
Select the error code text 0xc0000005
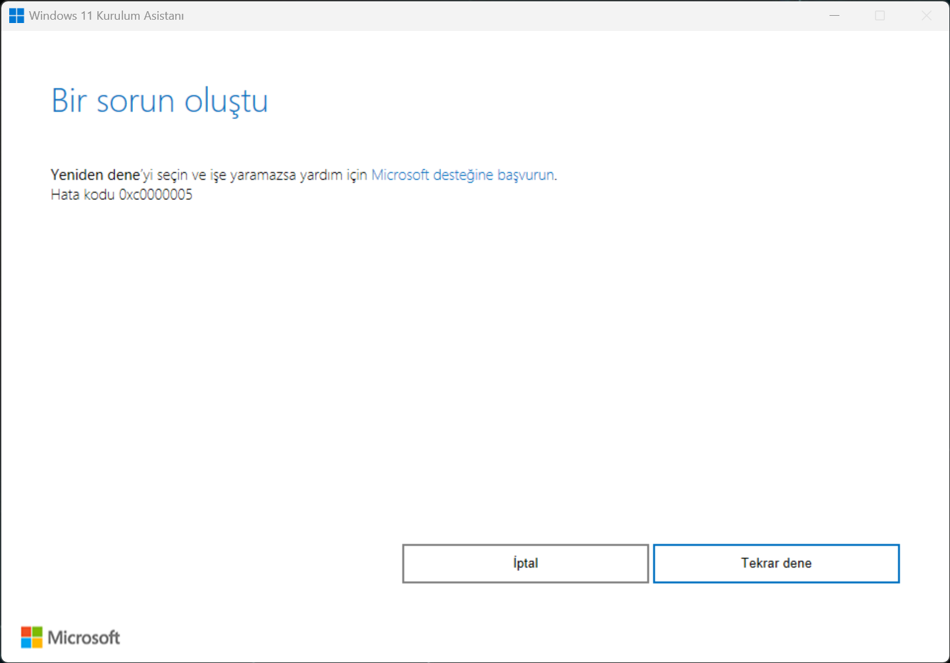tap(155, 195)
